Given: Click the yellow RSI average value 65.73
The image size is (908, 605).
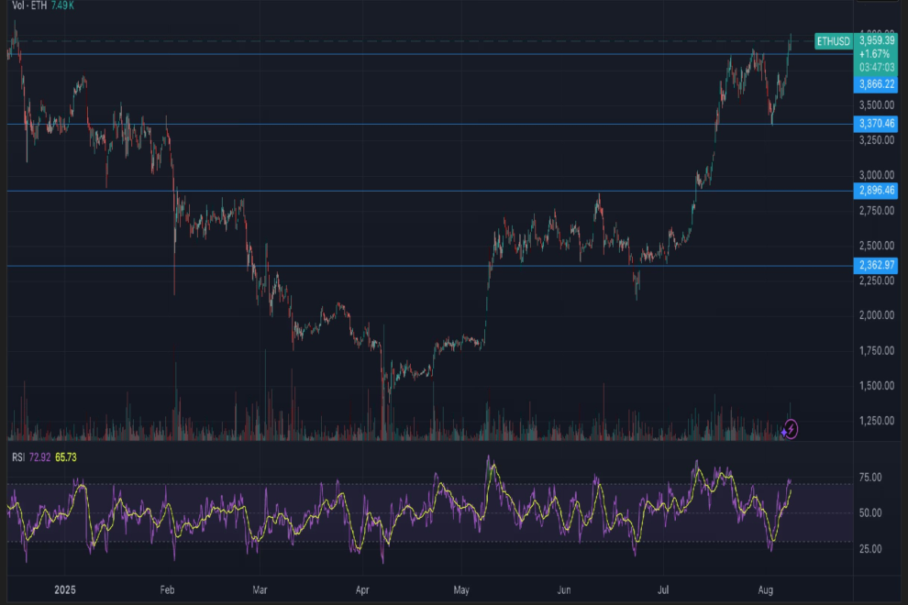Looking at the screenshot, I should point(67,456).
